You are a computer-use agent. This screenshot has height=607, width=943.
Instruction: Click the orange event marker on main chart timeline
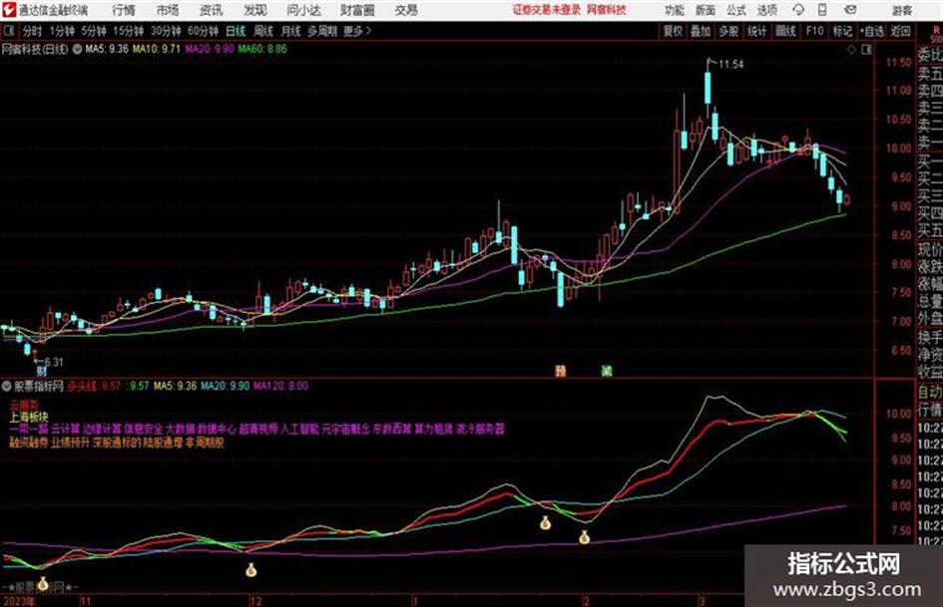pos(561,371)
